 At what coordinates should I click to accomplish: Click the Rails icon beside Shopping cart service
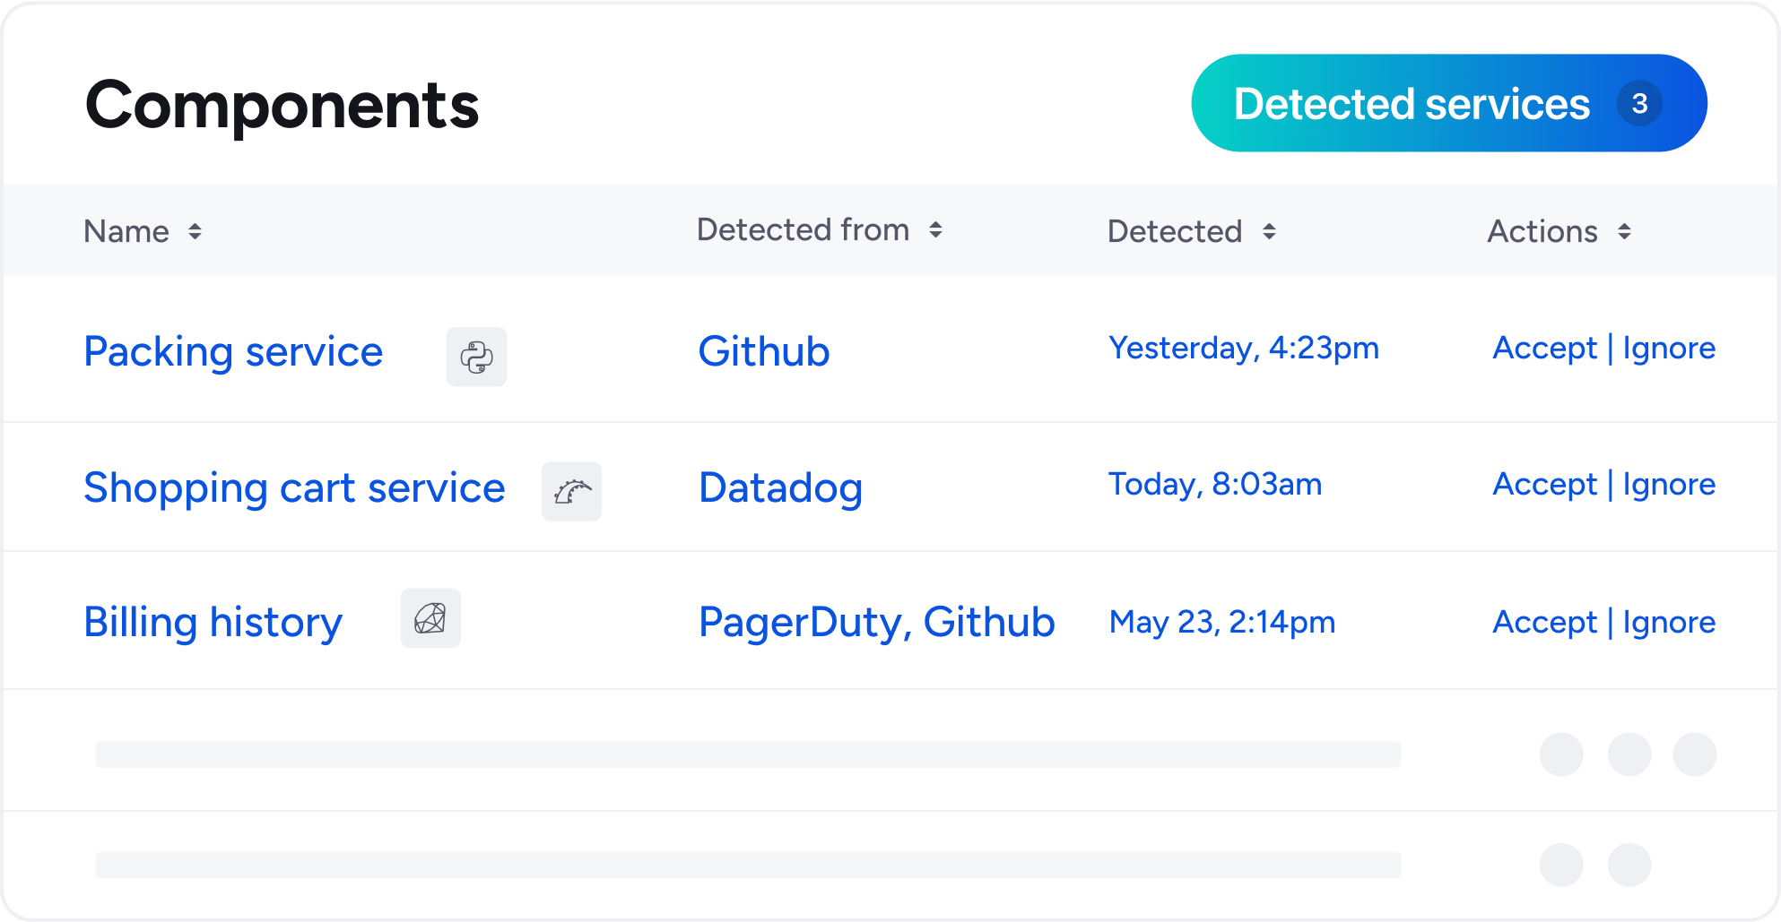coord(571,491)
